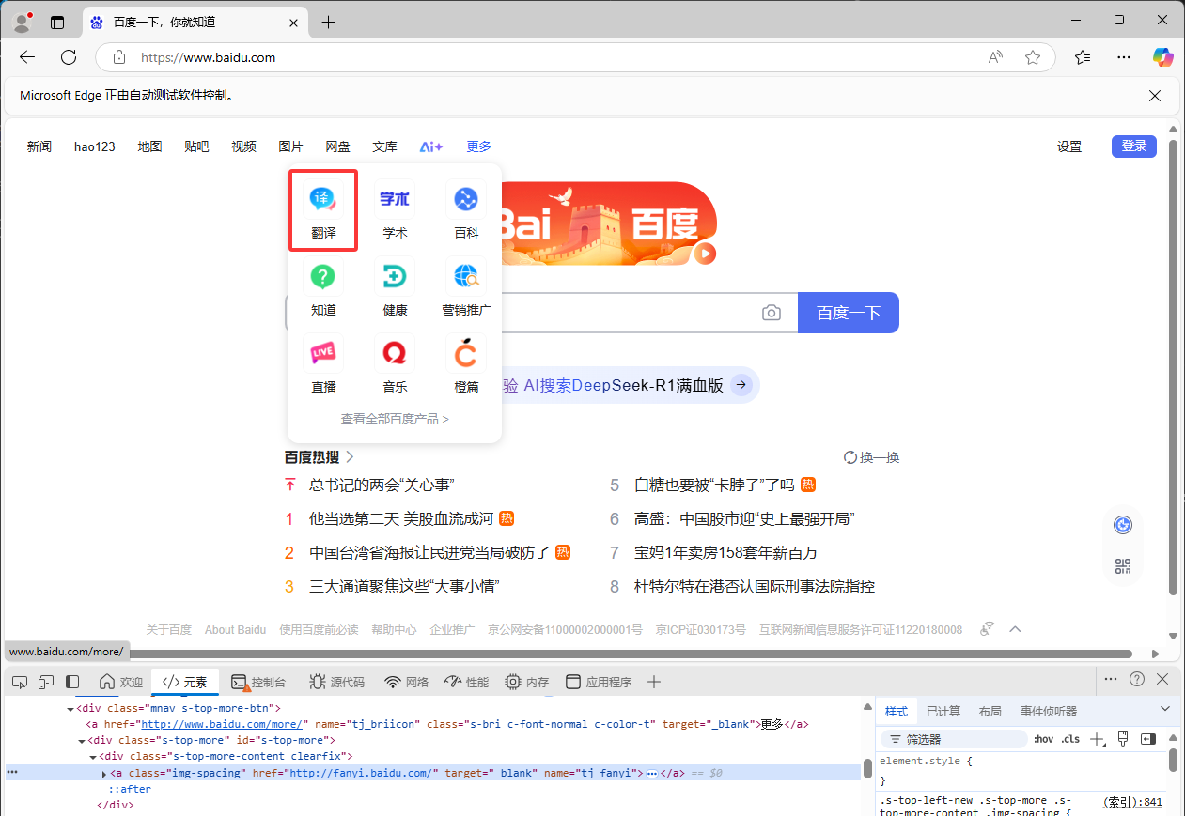This screenshot has width=1185, height=816.
Task: Expand the styles pane tabs chevron
Action: click(x=1165, y=710)
